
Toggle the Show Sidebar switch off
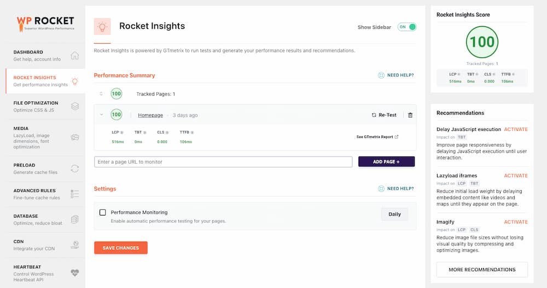(x=407, y=27)
